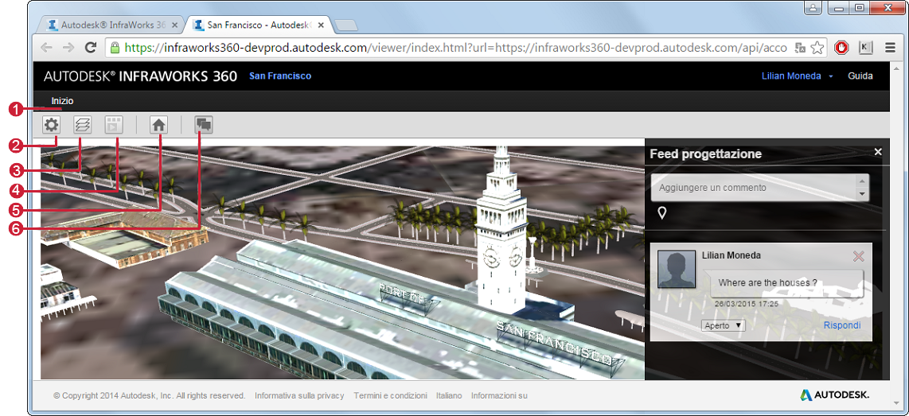
Task: Open Informazioni su link
Action: [x=499, y=396]
